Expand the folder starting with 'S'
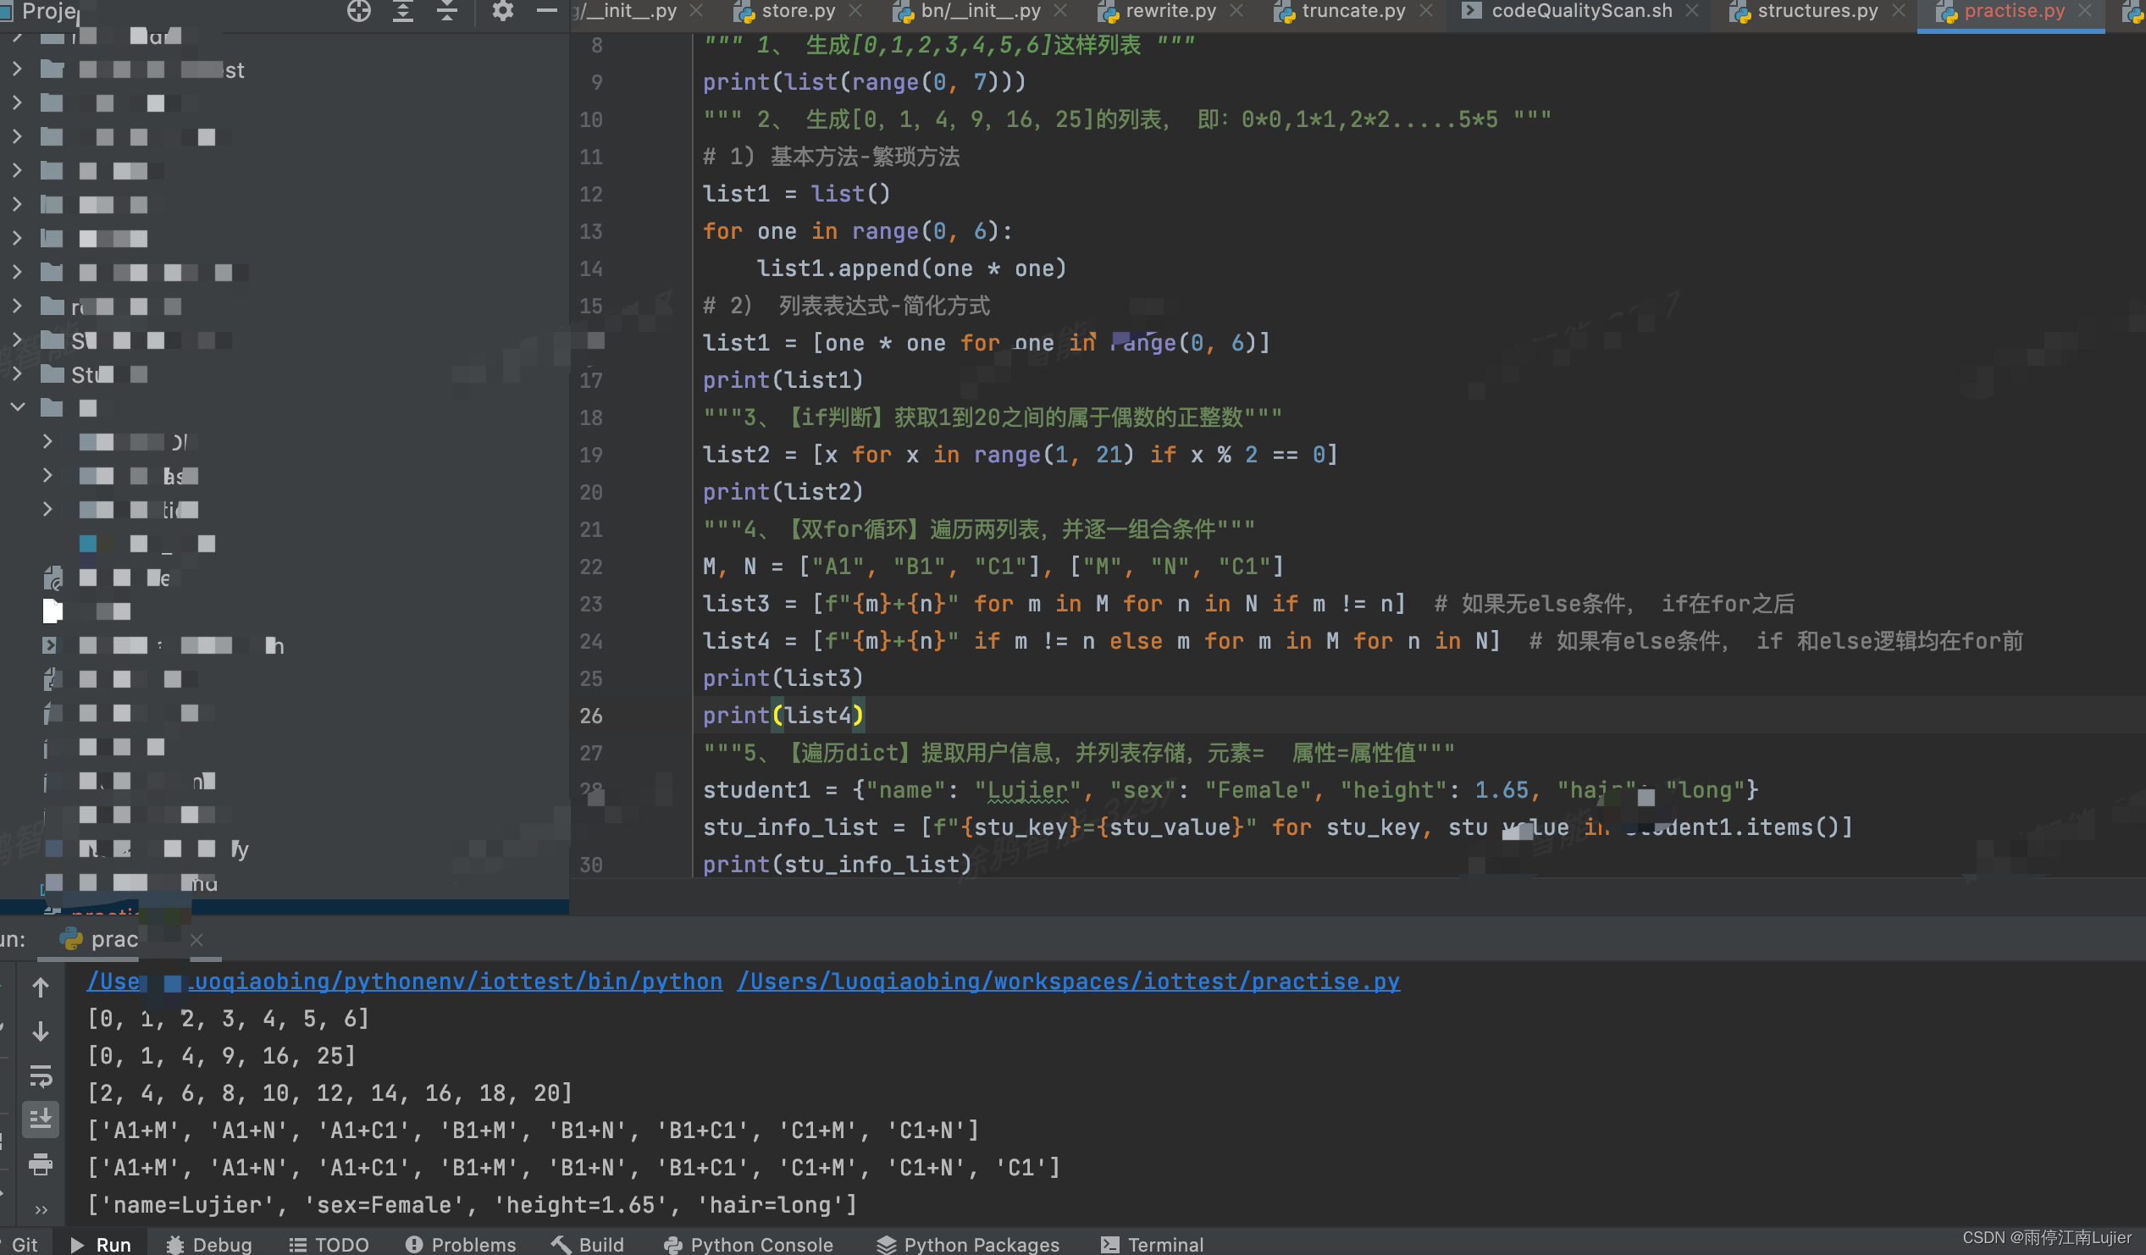Screen dimensions: 2146x1255 click(17, 339)
